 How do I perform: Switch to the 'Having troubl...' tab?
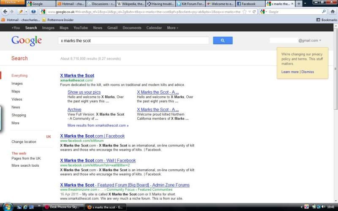(161, 4)
